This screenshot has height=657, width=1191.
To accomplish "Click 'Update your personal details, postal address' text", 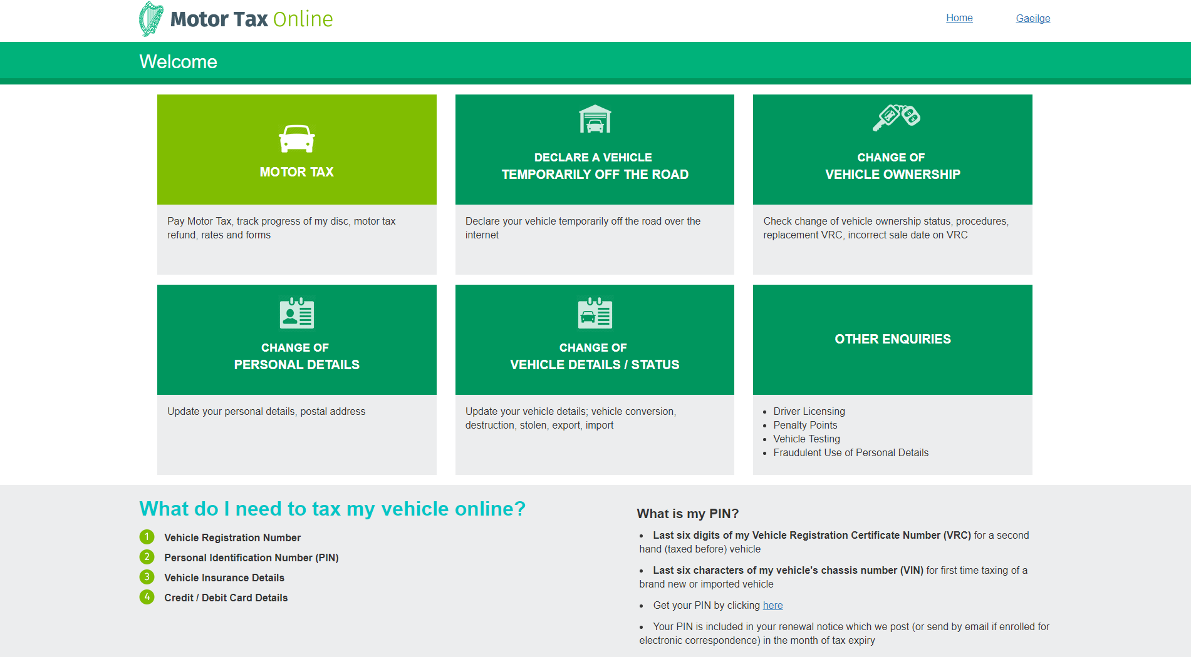I will pyautogui.click(x=266, y=411).
